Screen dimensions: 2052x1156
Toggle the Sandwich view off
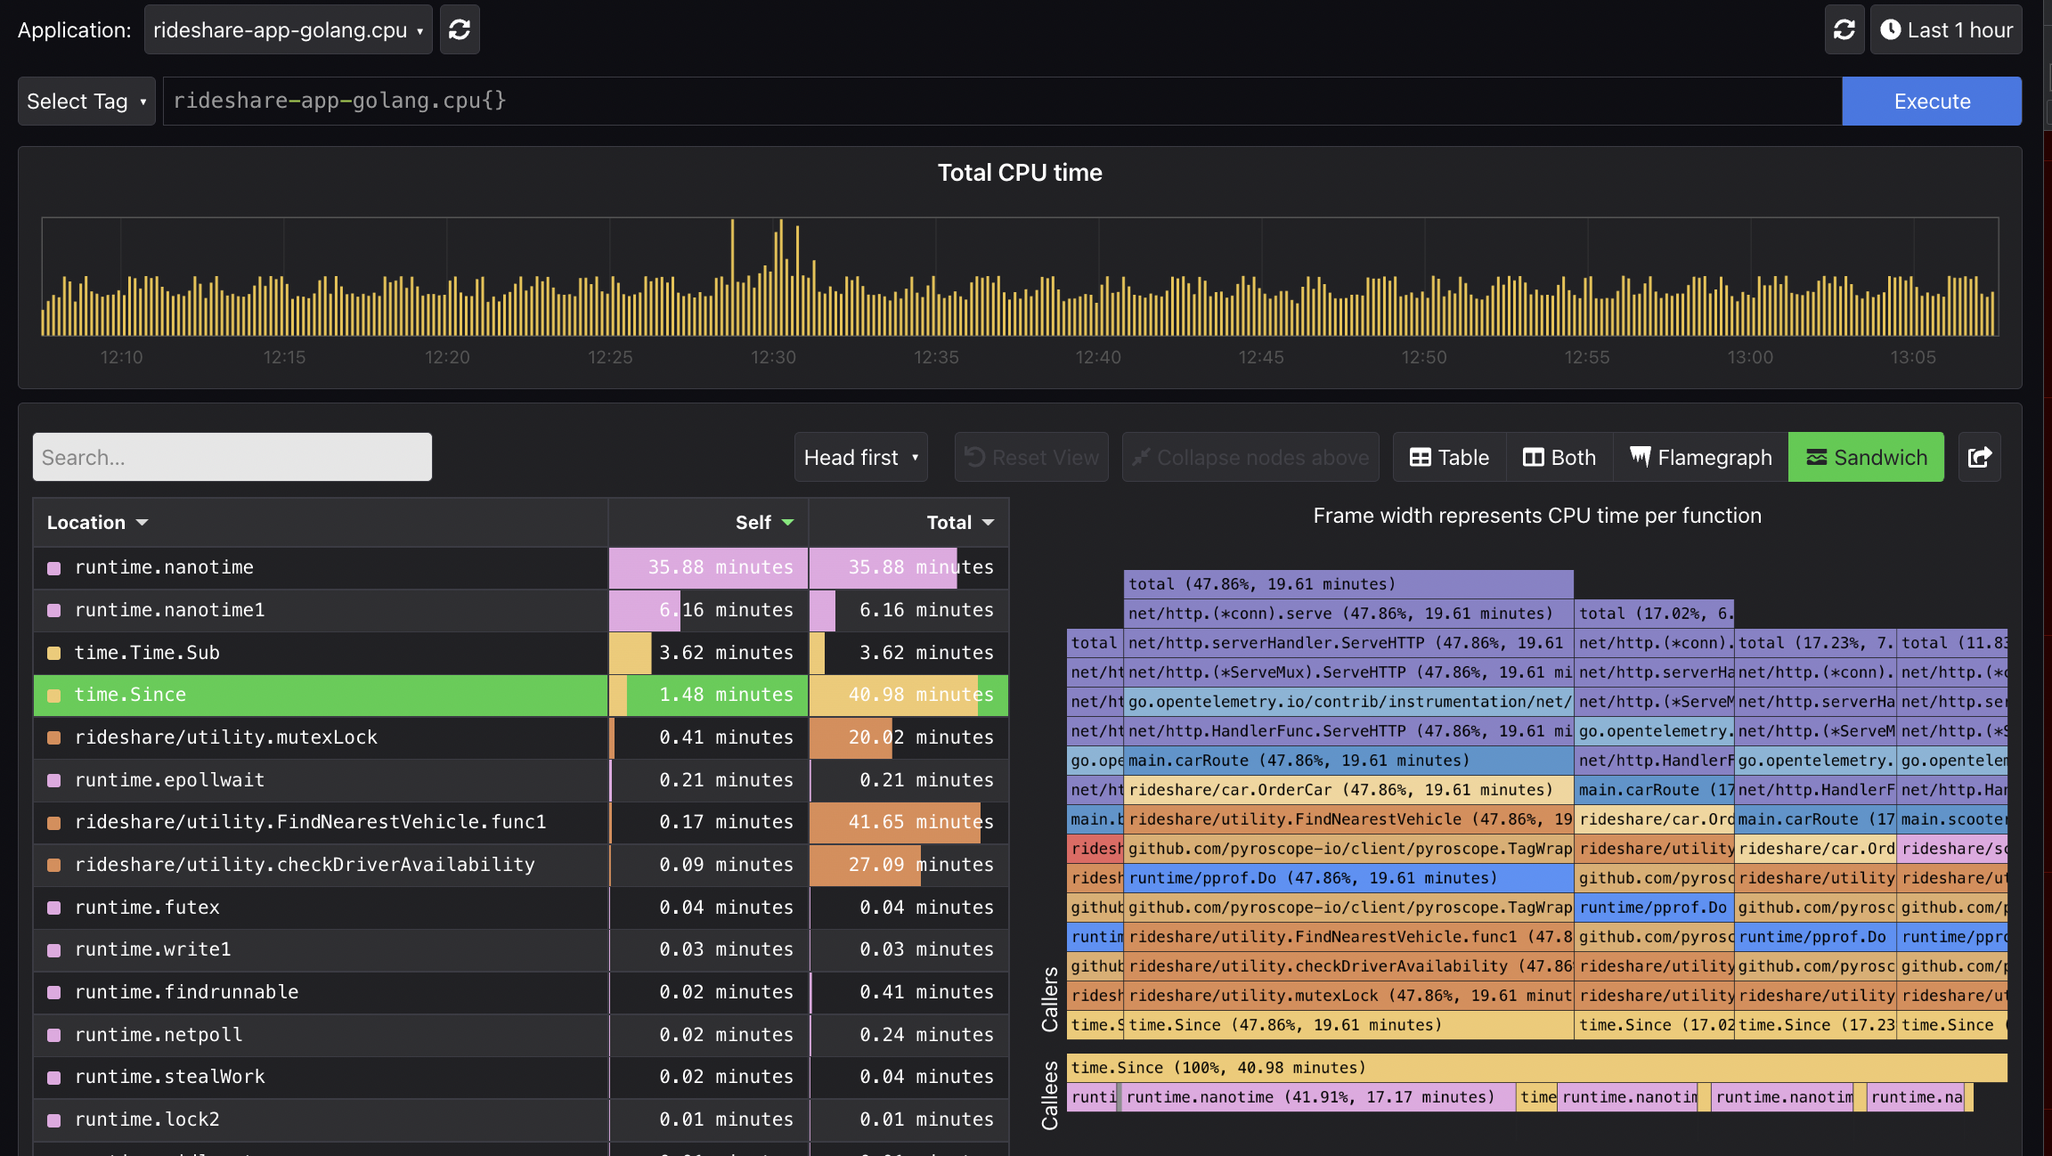point(1866,457)
